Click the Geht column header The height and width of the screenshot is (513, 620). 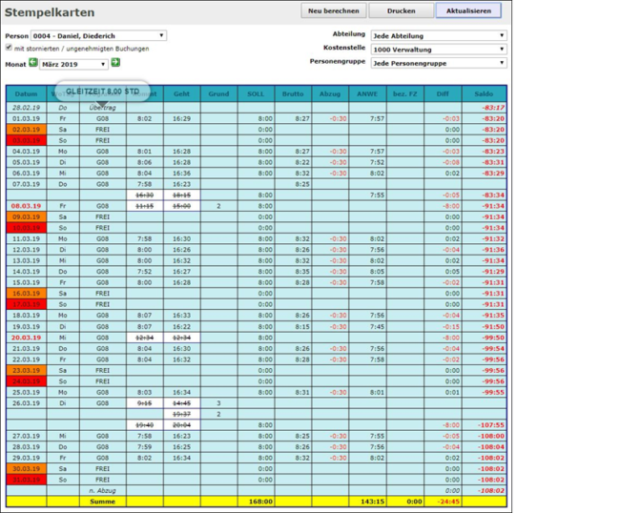(182, 94)
